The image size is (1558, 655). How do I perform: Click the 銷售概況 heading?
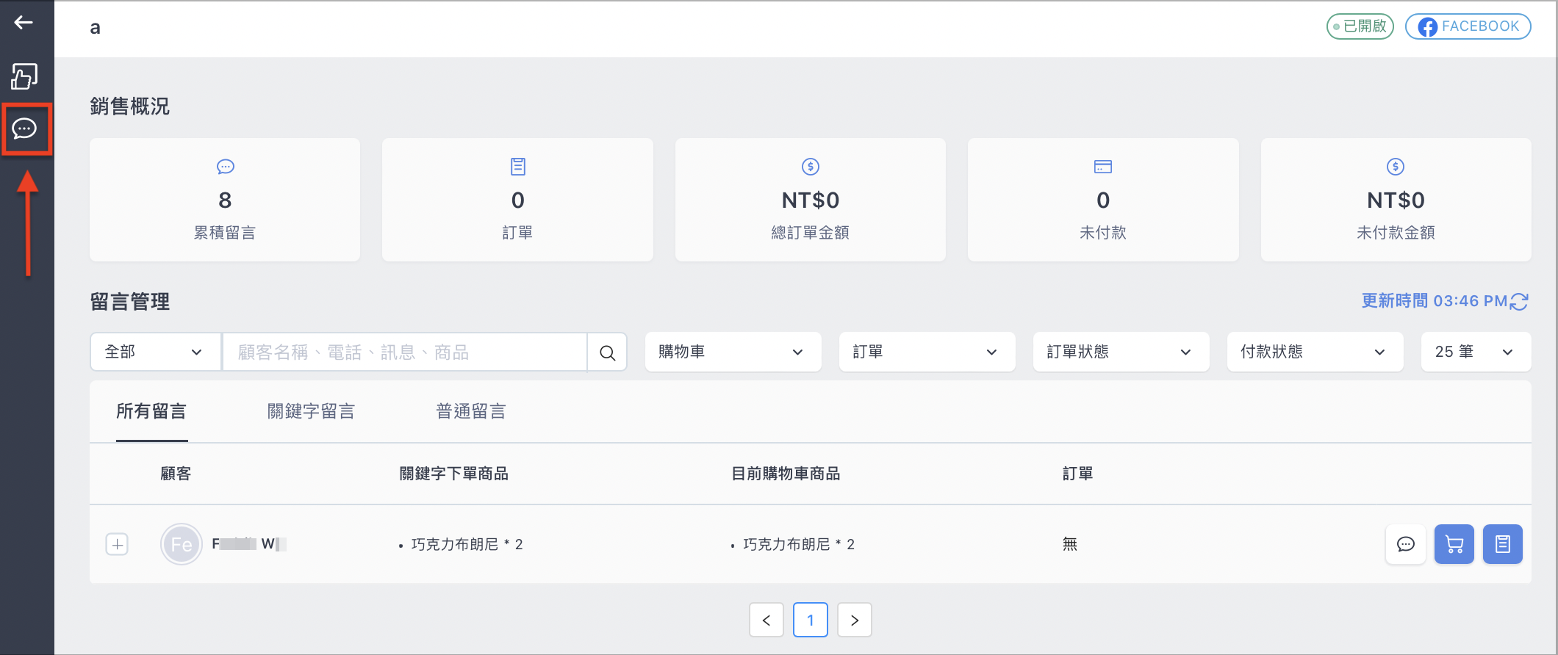tap(130, 106)
